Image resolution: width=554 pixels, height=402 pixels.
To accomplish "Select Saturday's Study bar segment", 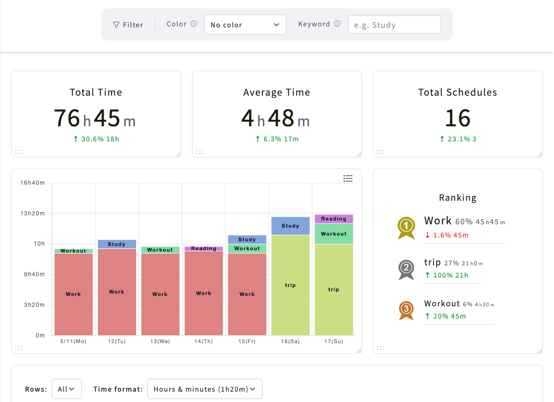I will (x=290, y=226).
